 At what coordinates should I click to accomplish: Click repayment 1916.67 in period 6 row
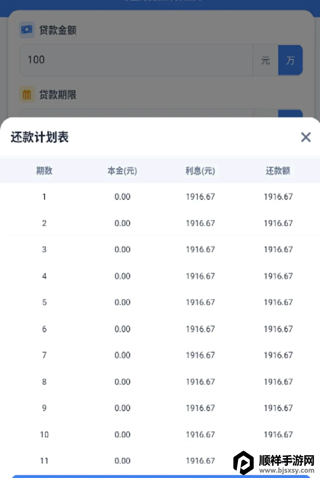point(278,329)
